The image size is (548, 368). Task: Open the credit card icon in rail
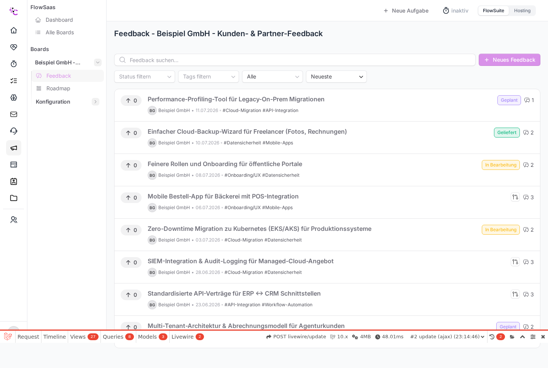tap(14, 165)
